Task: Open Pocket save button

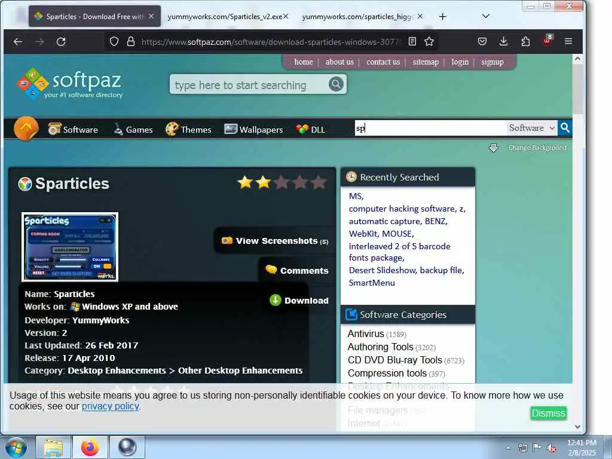Action: point(482,41)
